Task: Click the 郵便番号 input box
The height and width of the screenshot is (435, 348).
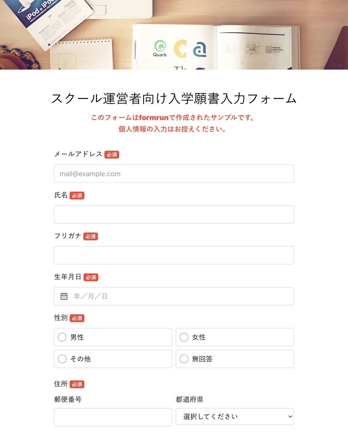Action: point(113,417)
